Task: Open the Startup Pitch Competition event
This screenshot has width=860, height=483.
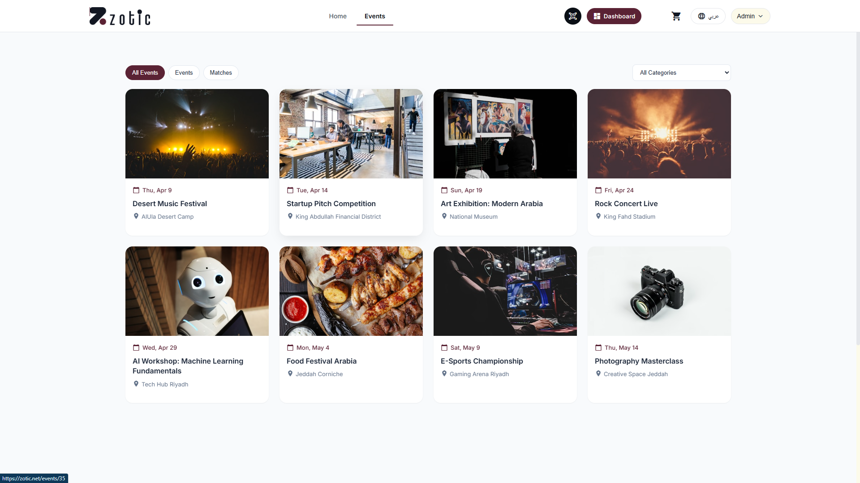Action: [331, 203]
